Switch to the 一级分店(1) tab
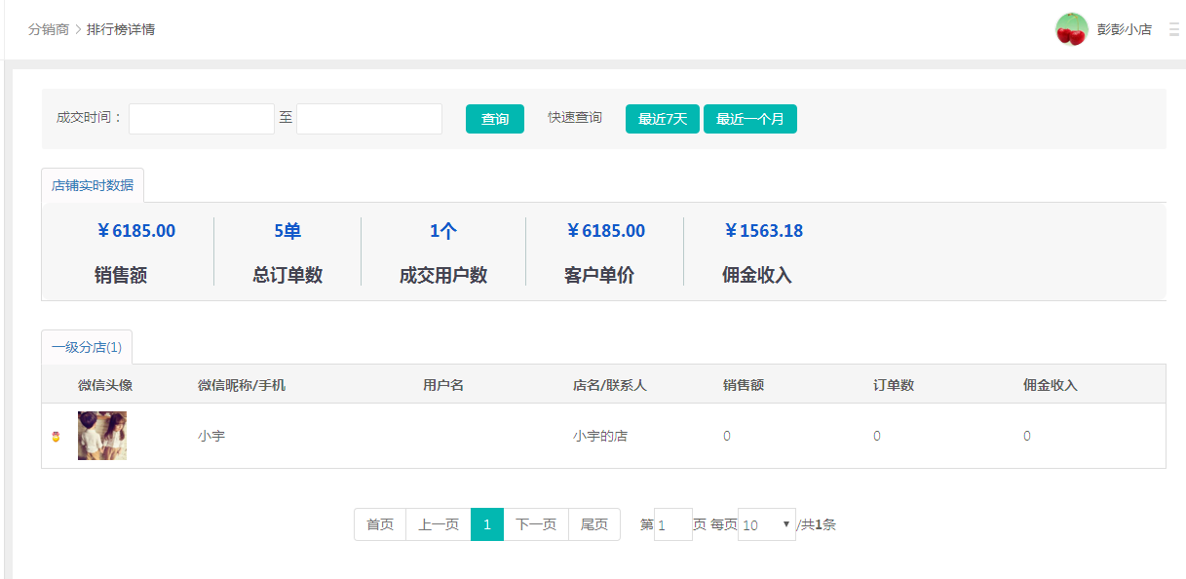Image resolution: width=1186 pixels, height=579 pixels. (87, 347)
